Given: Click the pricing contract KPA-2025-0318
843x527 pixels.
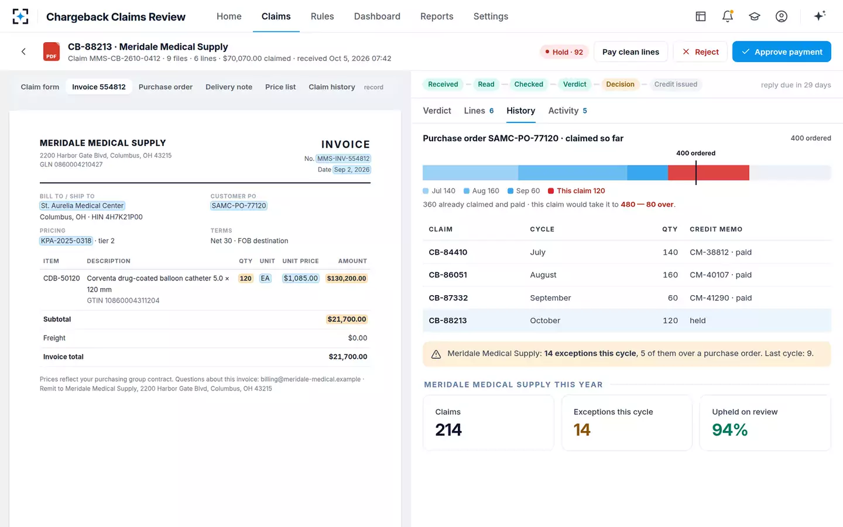Looking at the screenshot, I should click(x=66, y=241).
